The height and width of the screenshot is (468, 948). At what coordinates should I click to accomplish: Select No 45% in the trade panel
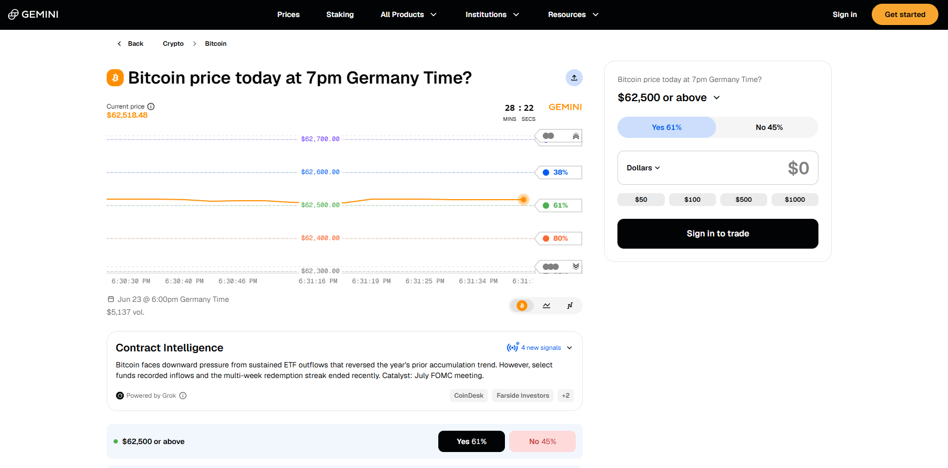click(x=769, y=127)
